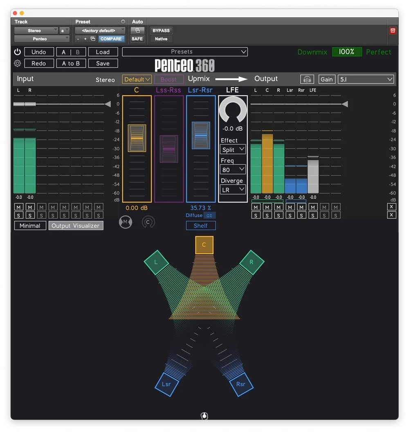Open the insert position 'a' dropdown

click(x=64, y=31)
